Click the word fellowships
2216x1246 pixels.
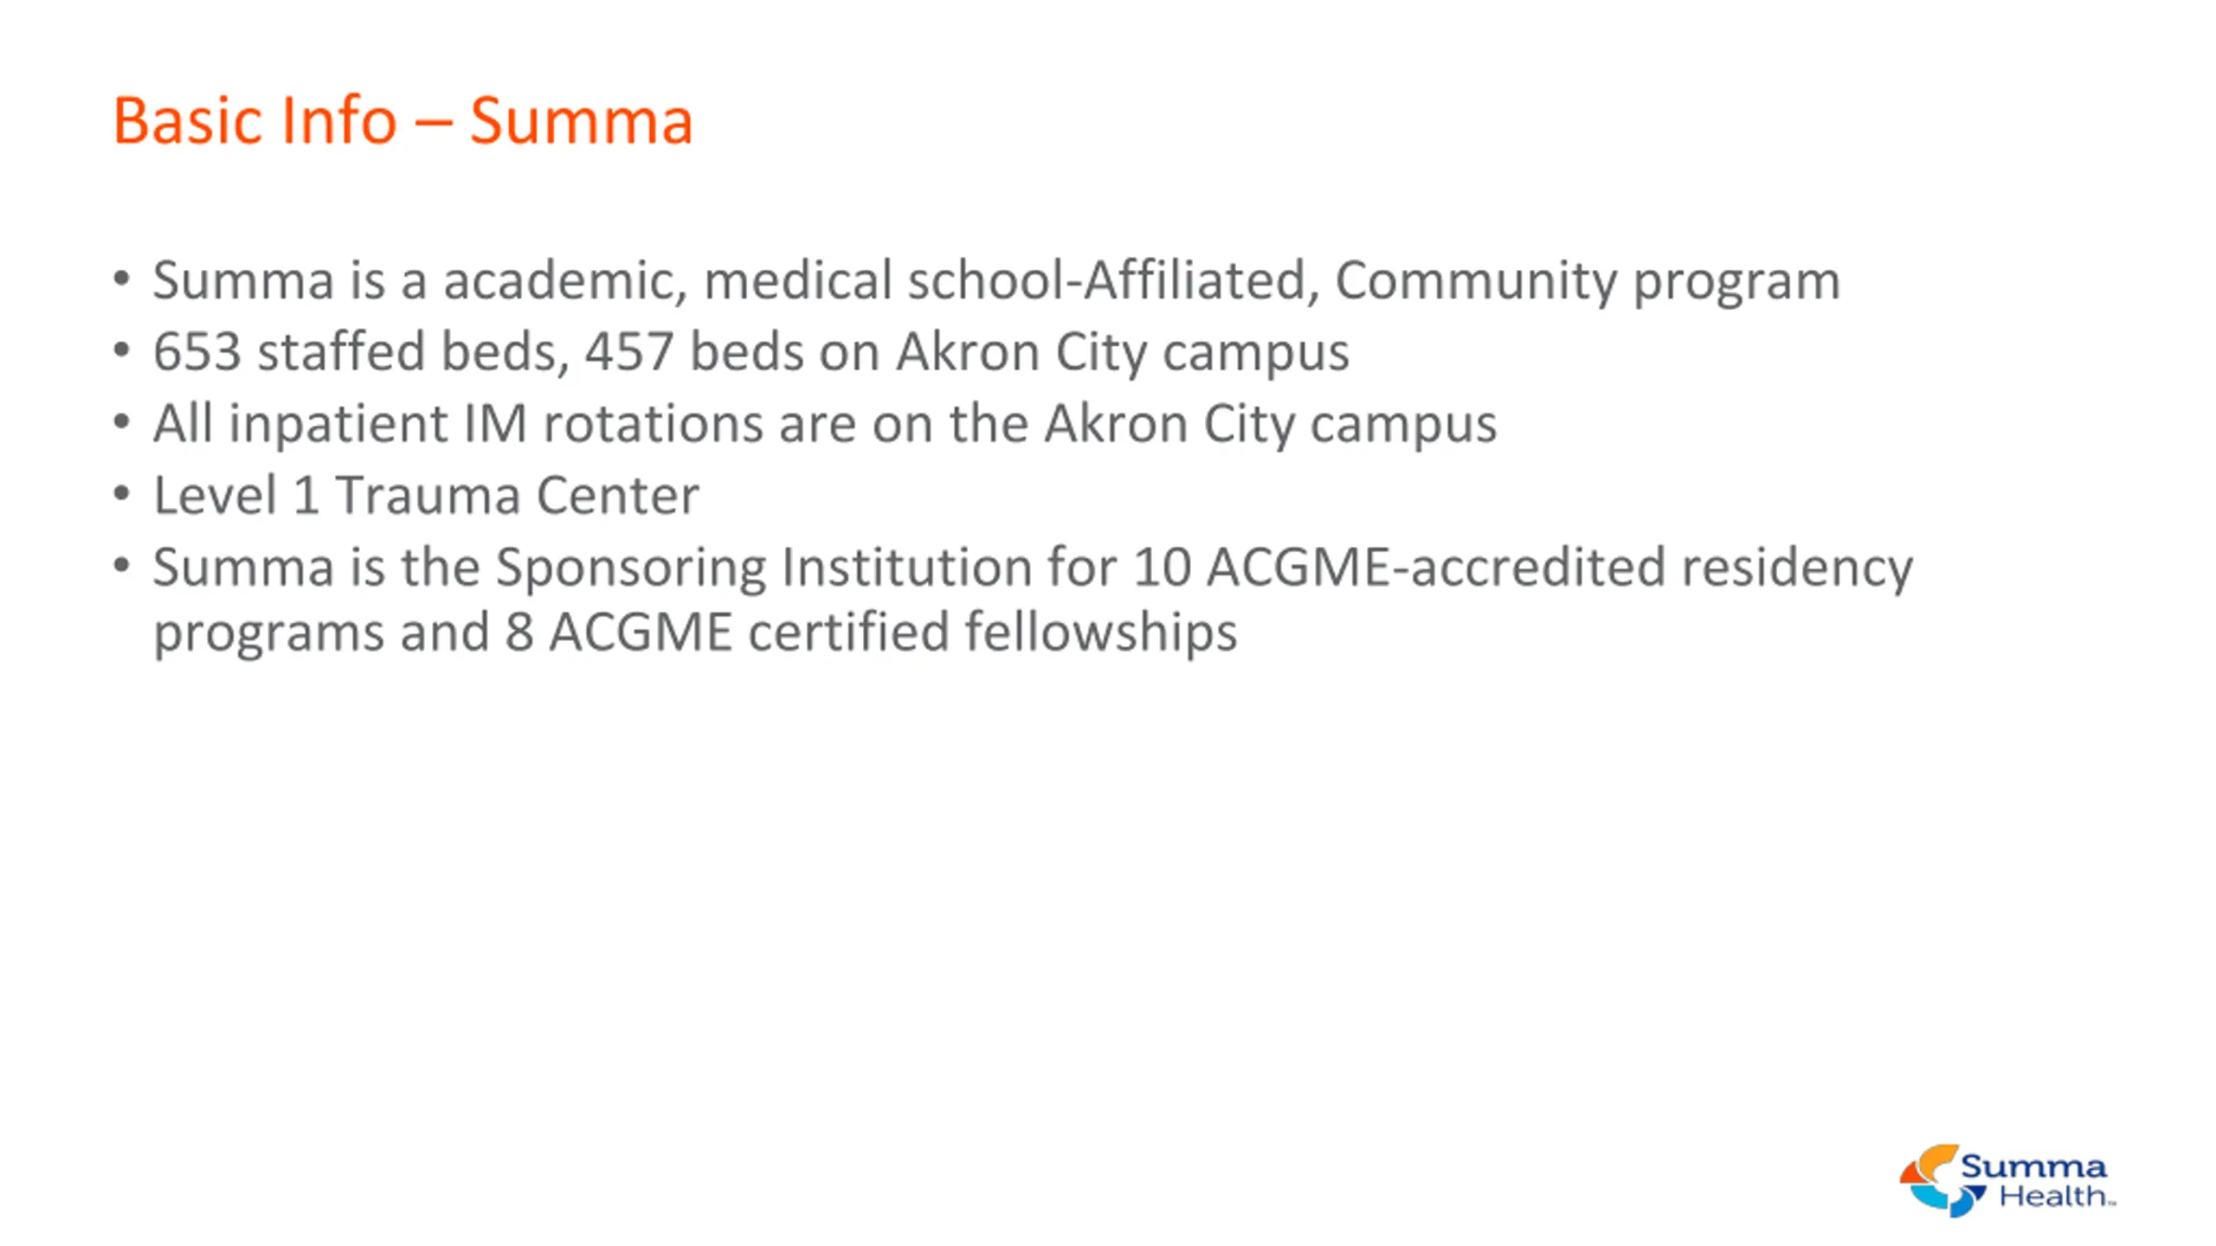(1100, 632)
